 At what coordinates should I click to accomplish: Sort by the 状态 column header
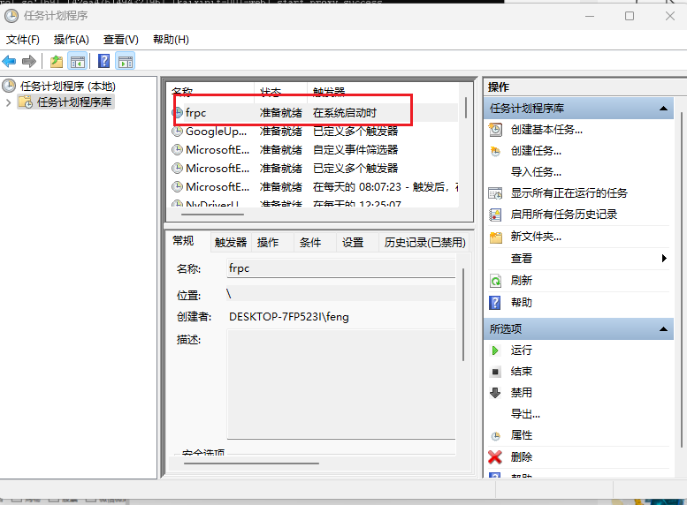click(x=281, y=92)
